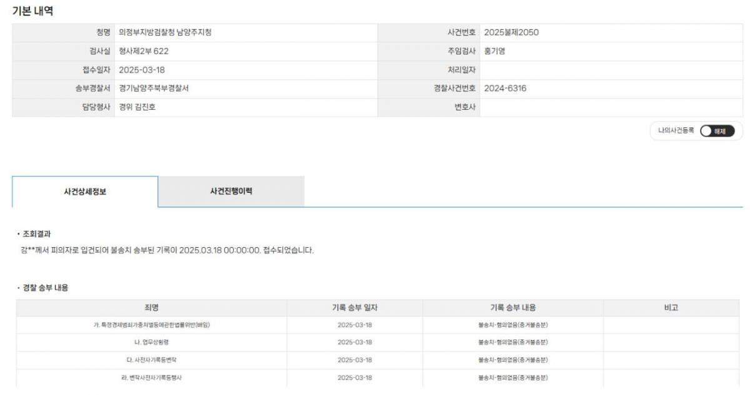Select the 다. 사전자기록등변작 charge row
Image resolution: width=750 pixels, height=395 pixels.
click(377, 360)
